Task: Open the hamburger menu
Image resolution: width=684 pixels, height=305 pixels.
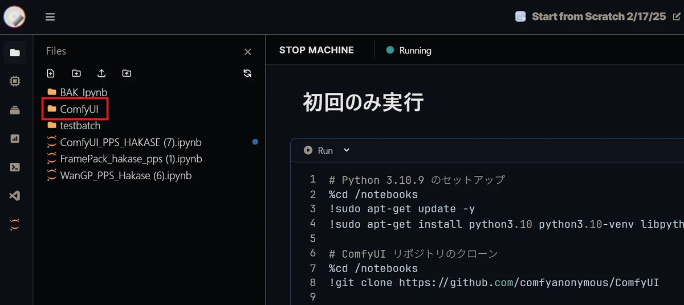Action: pos(50,17)
